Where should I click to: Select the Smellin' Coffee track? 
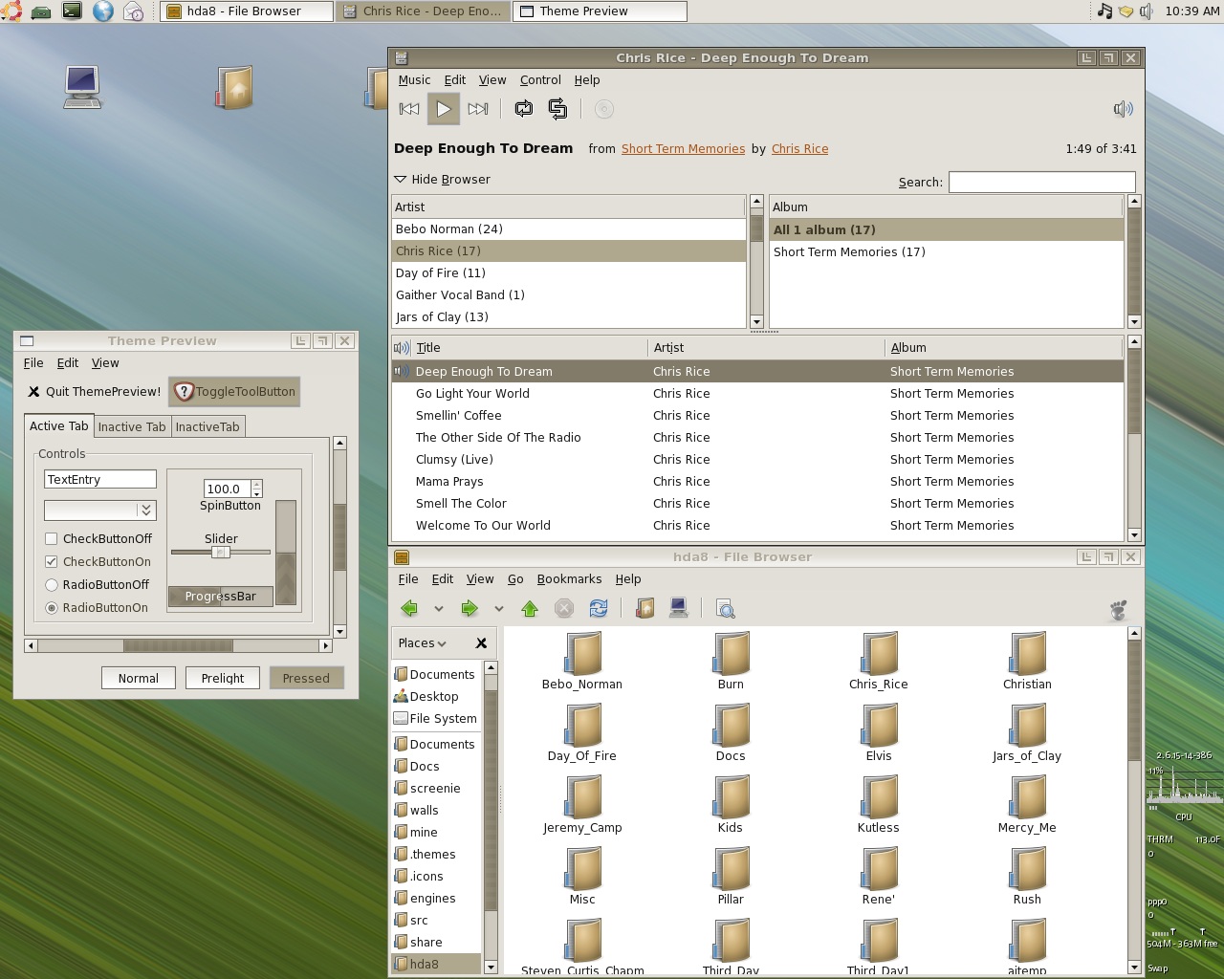[x=756, y=416]
